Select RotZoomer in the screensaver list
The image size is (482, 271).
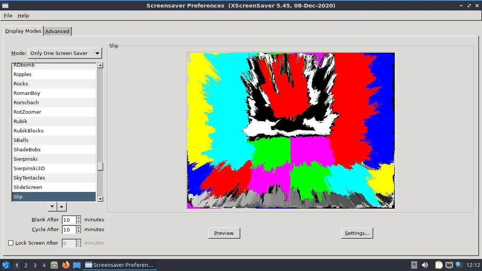tap(54, 112)
